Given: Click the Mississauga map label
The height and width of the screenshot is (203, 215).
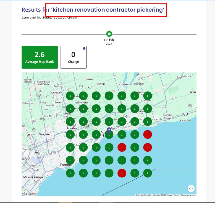Looking at the screenshot, I should [x=33, y=177].
